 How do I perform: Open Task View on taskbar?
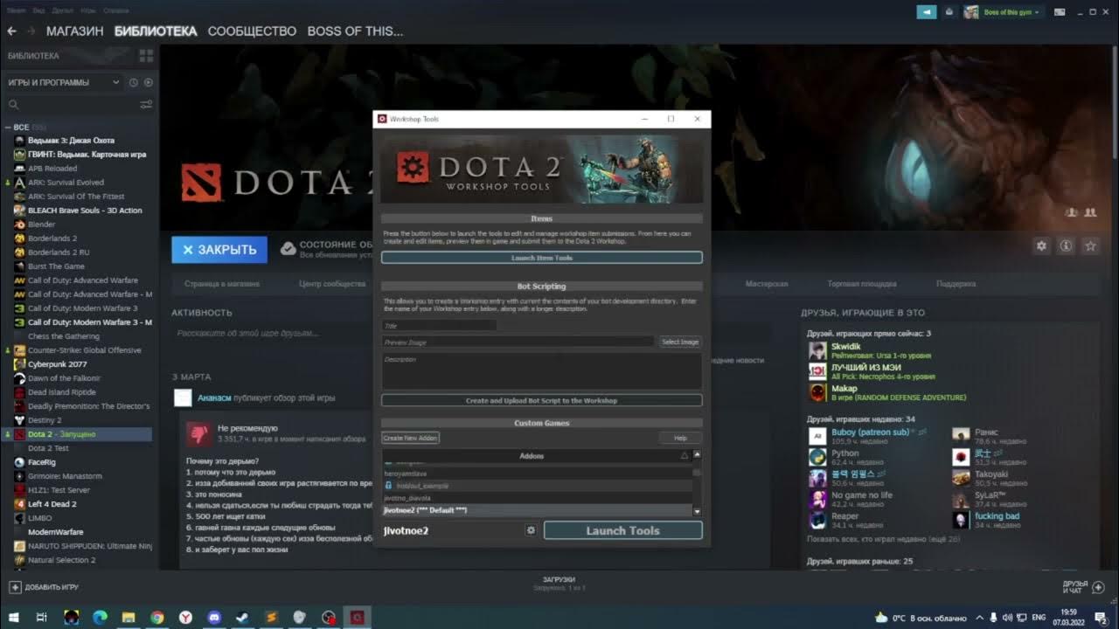coord(41,617)
